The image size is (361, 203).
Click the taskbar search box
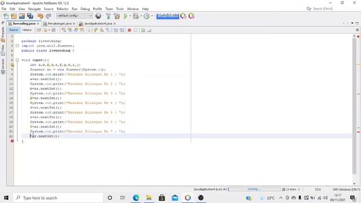[58, 198]
